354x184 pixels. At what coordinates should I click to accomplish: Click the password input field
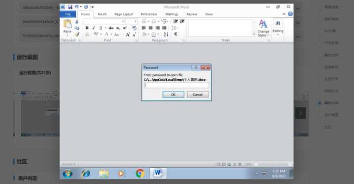pyautogui.click(x=176, y=85)
